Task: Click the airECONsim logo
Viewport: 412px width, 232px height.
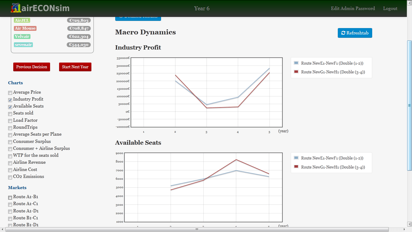Action: click(40, 8)
